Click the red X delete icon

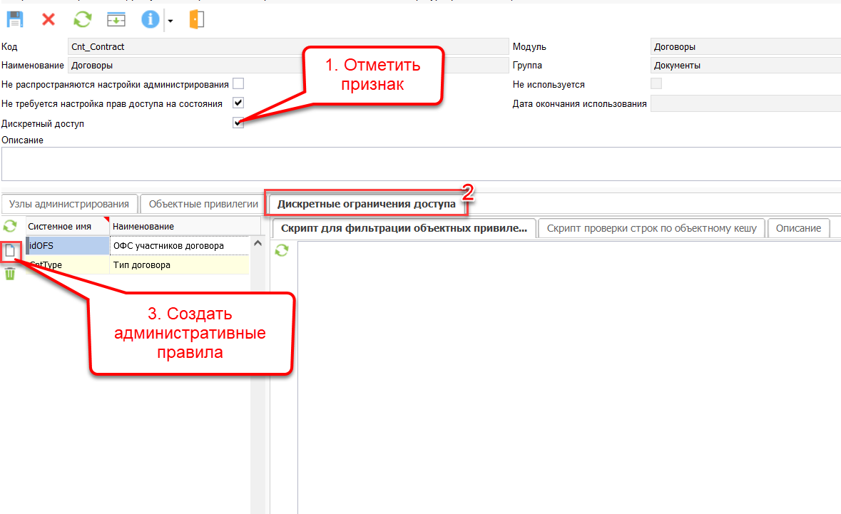point(49,19)
